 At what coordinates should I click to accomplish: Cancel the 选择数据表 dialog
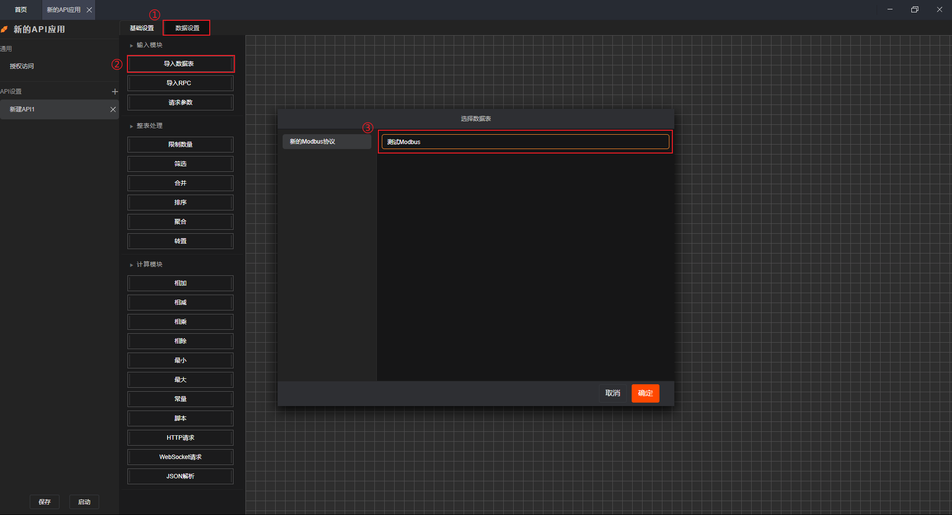pos(612,393)
